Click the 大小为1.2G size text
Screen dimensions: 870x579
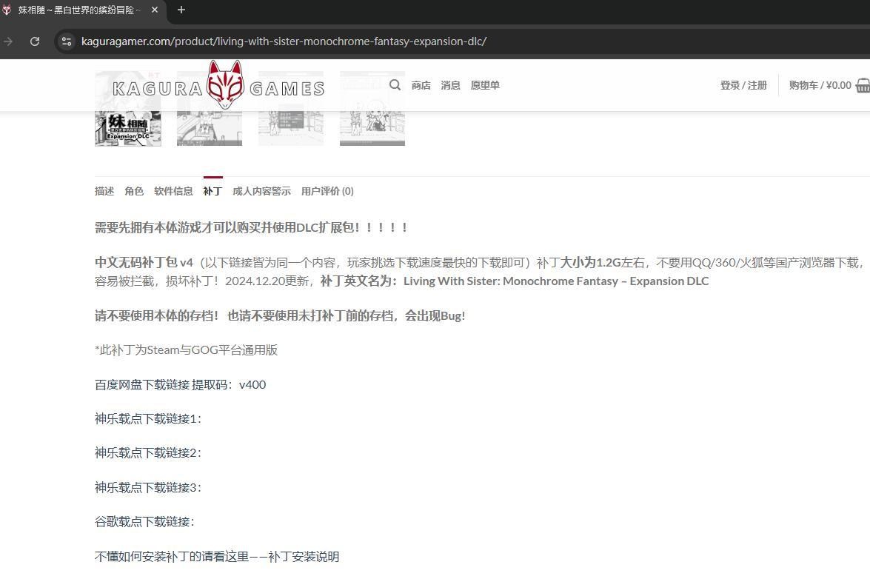(590, 262)
